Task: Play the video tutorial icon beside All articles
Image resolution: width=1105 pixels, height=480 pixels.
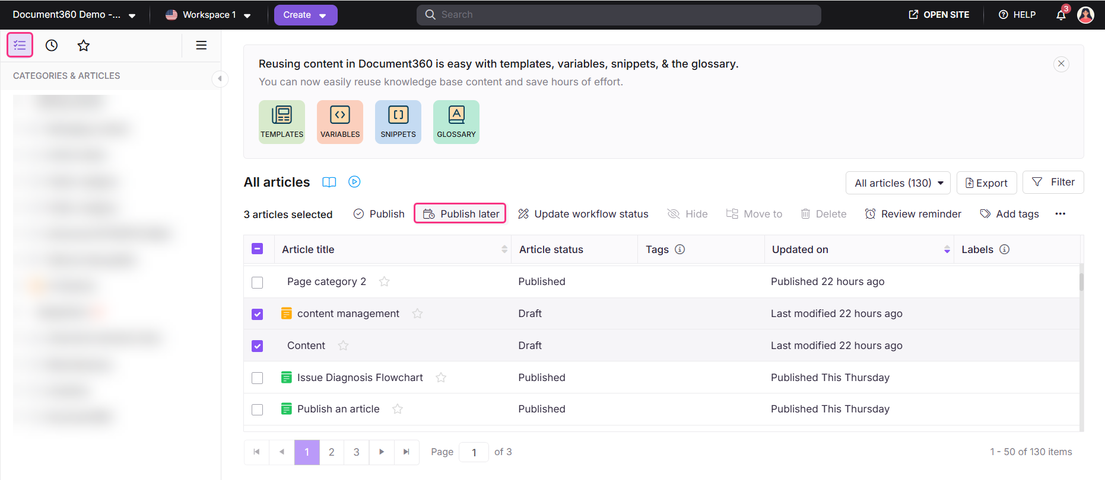Action: coord(354,182)
